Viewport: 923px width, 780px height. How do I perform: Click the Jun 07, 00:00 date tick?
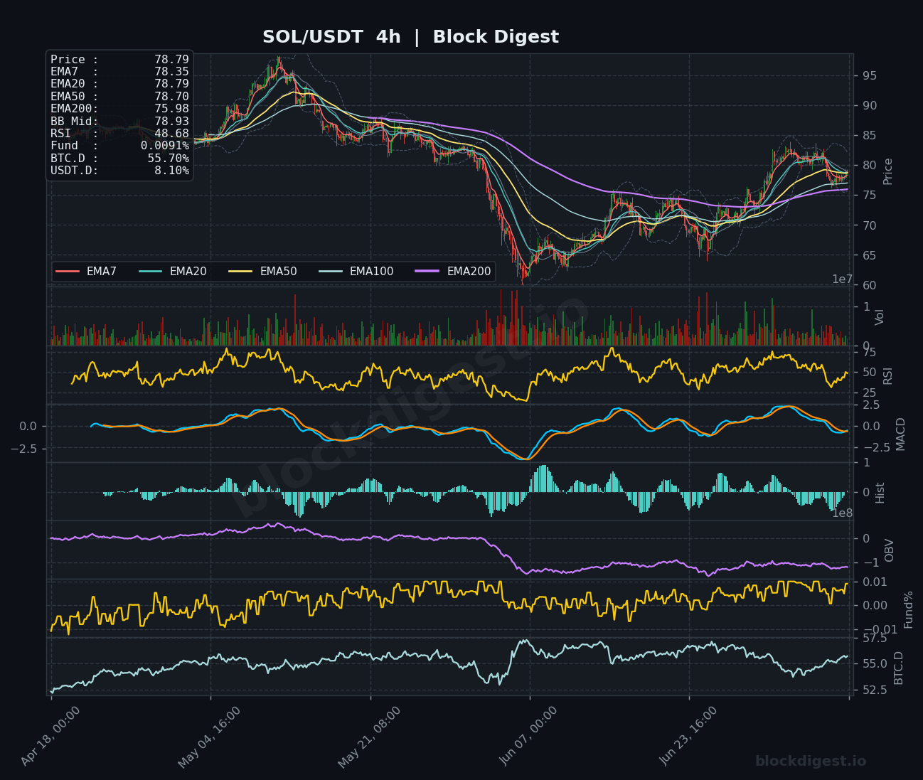click(x=529, y=736)
